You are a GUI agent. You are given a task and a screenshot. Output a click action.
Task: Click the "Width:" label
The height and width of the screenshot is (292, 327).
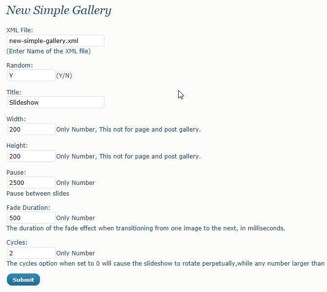16,119
